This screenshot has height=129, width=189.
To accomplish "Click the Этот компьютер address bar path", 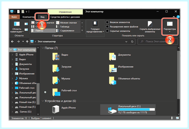I will click(x=47, y=42).
